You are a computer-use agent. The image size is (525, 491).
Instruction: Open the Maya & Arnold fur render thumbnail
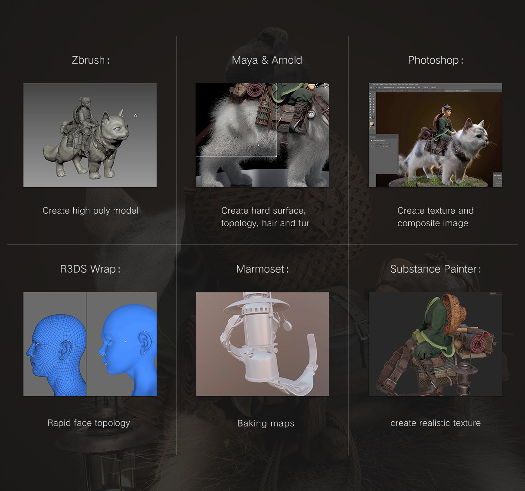262,135
